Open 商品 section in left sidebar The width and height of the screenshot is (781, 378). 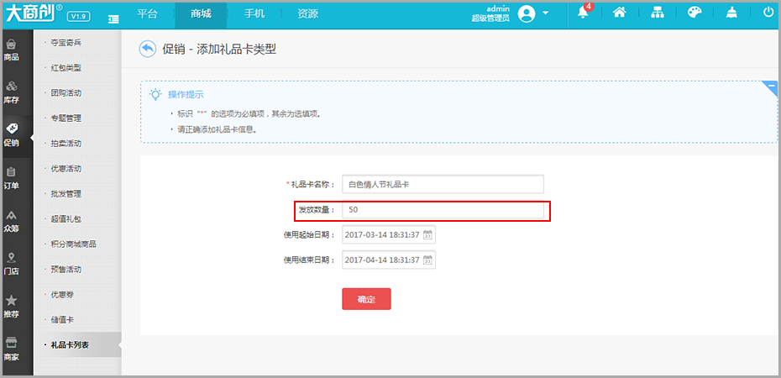(x=12, y=50)
